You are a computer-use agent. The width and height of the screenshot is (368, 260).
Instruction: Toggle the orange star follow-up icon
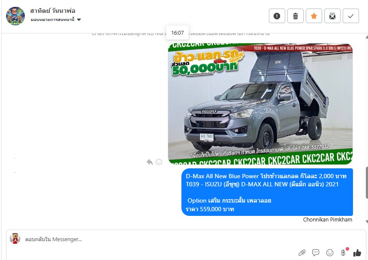pos(314,16)
